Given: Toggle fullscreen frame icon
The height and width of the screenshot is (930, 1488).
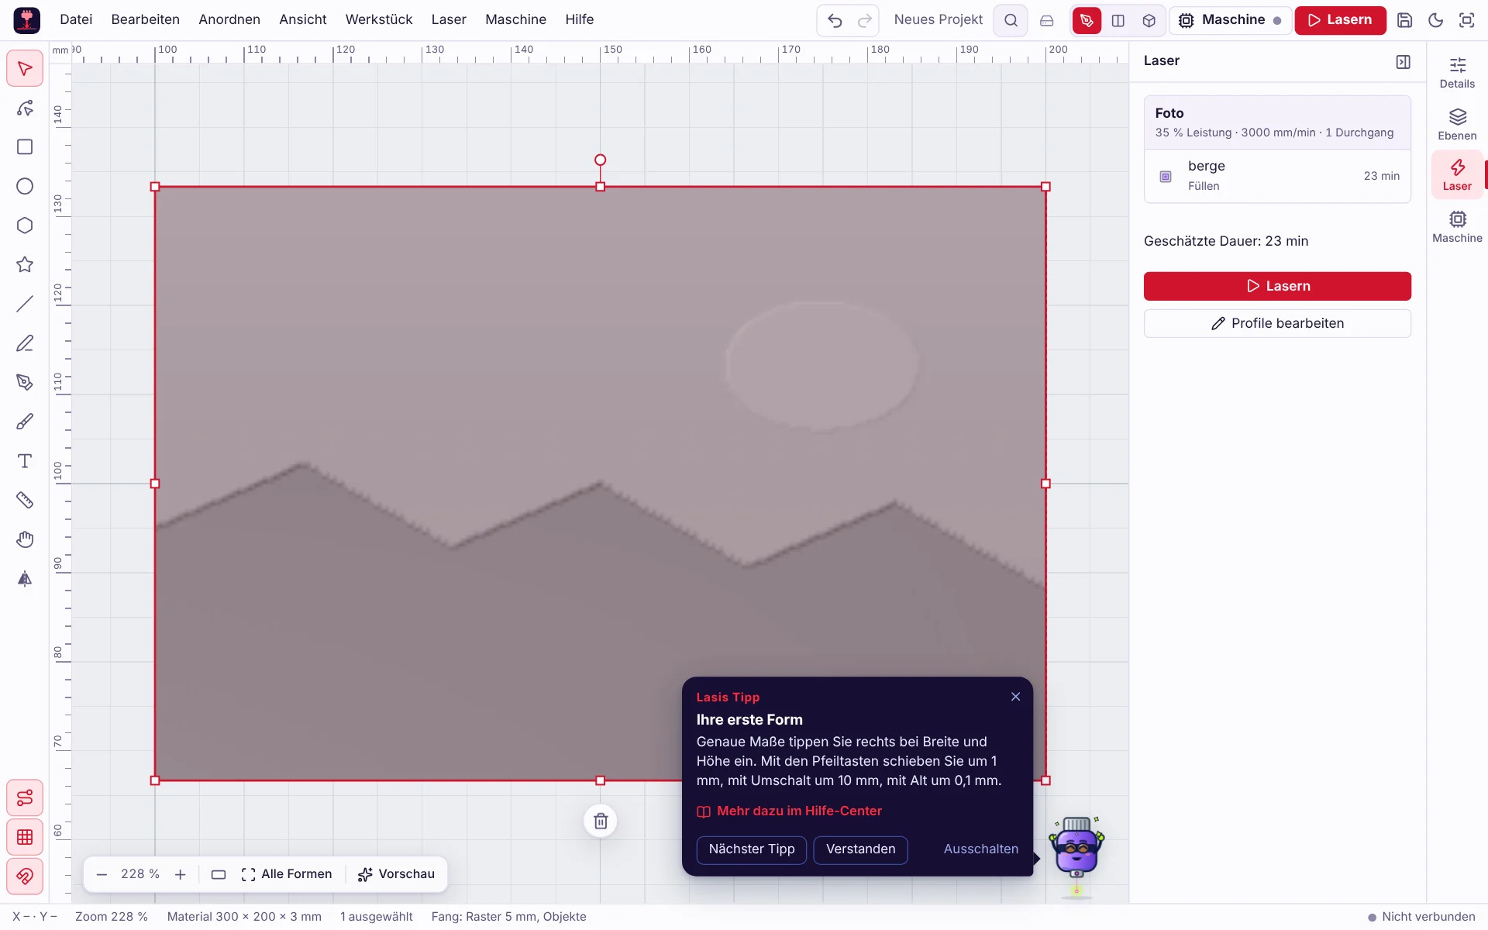Looking at the screenshot, I should tap(1466, 20).
